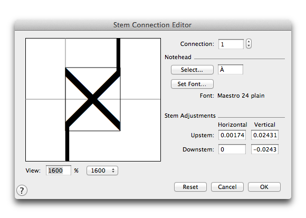Image resolution: width=306 pixels, height=218 pixels.
Task: Focus the Connection number field
Action: (231, 44)
